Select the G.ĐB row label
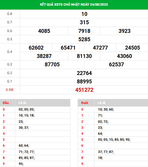148x167 pixels. click(10, 90)
